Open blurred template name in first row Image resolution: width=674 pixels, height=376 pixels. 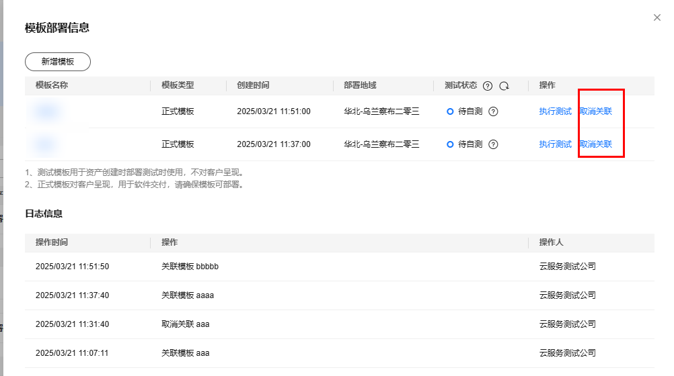pos(47,111)
